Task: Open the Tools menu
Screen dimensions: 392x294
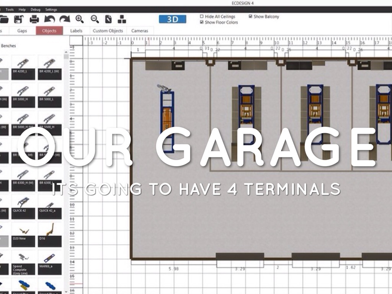Action: tap(10, 10)
